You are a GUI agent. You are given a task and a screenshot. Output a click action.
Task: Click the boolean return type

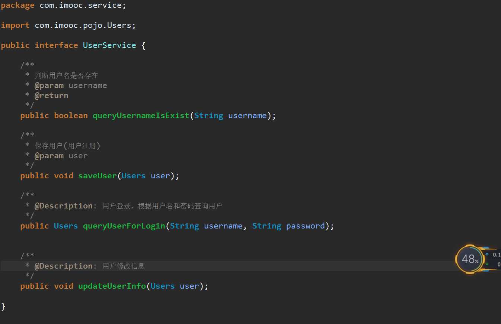tap(71, 116)
